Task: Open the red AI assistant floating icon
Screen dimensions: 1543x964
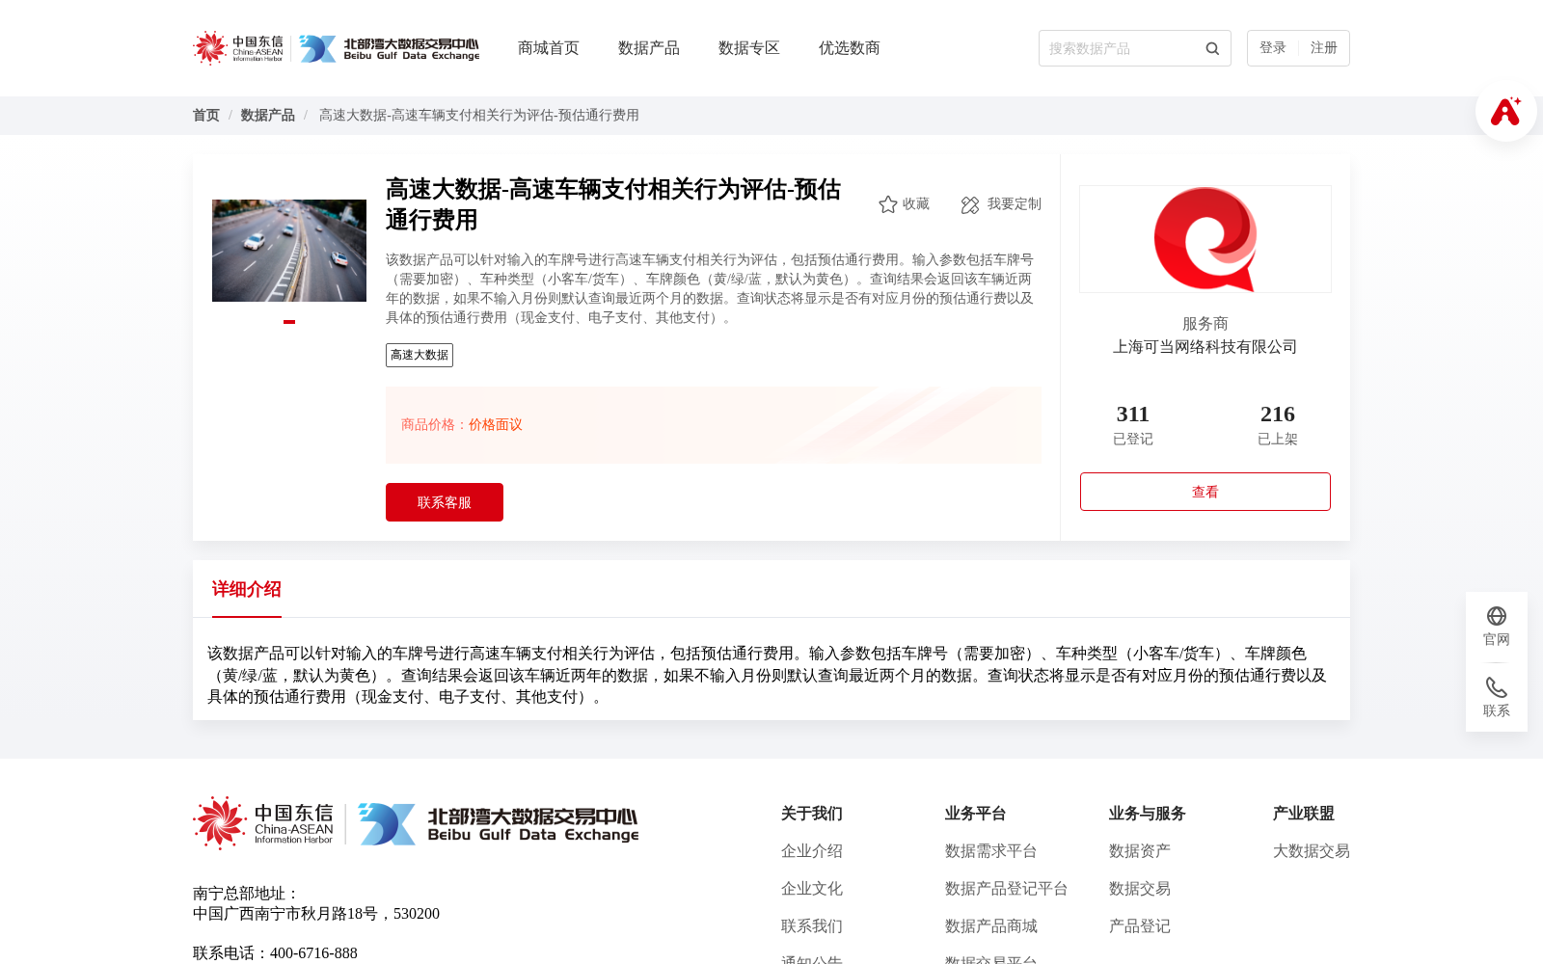Action: point(1505,111)
